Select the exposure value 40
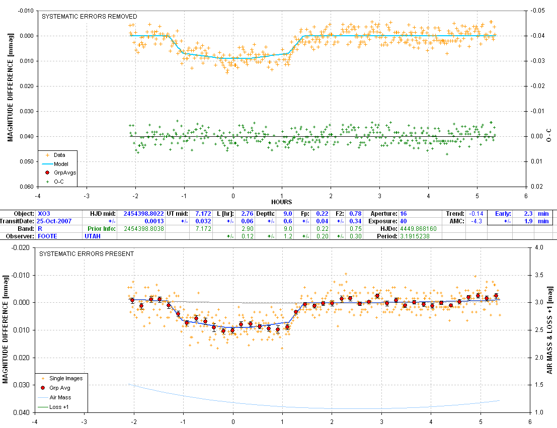 [x=403, y=221]
